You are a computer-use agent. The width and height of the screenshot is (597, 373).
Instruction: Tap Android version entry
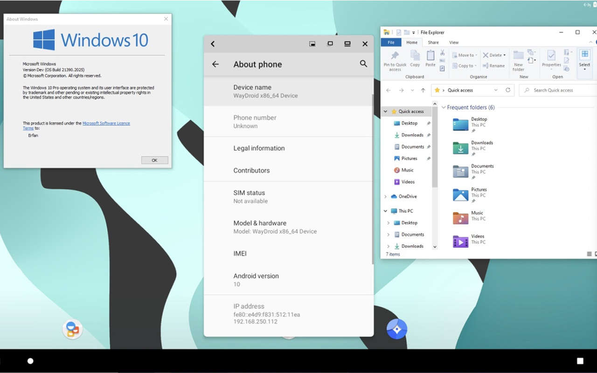click(288, 280)
